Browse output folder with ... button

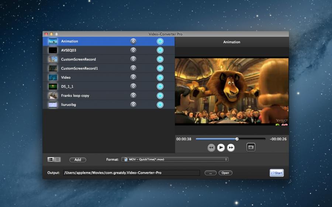[x=210, y=173]
